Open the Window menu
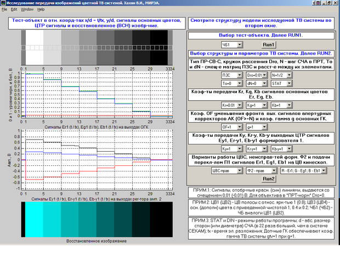The height and width of the screenshot is (254, 340). [27, 10]
